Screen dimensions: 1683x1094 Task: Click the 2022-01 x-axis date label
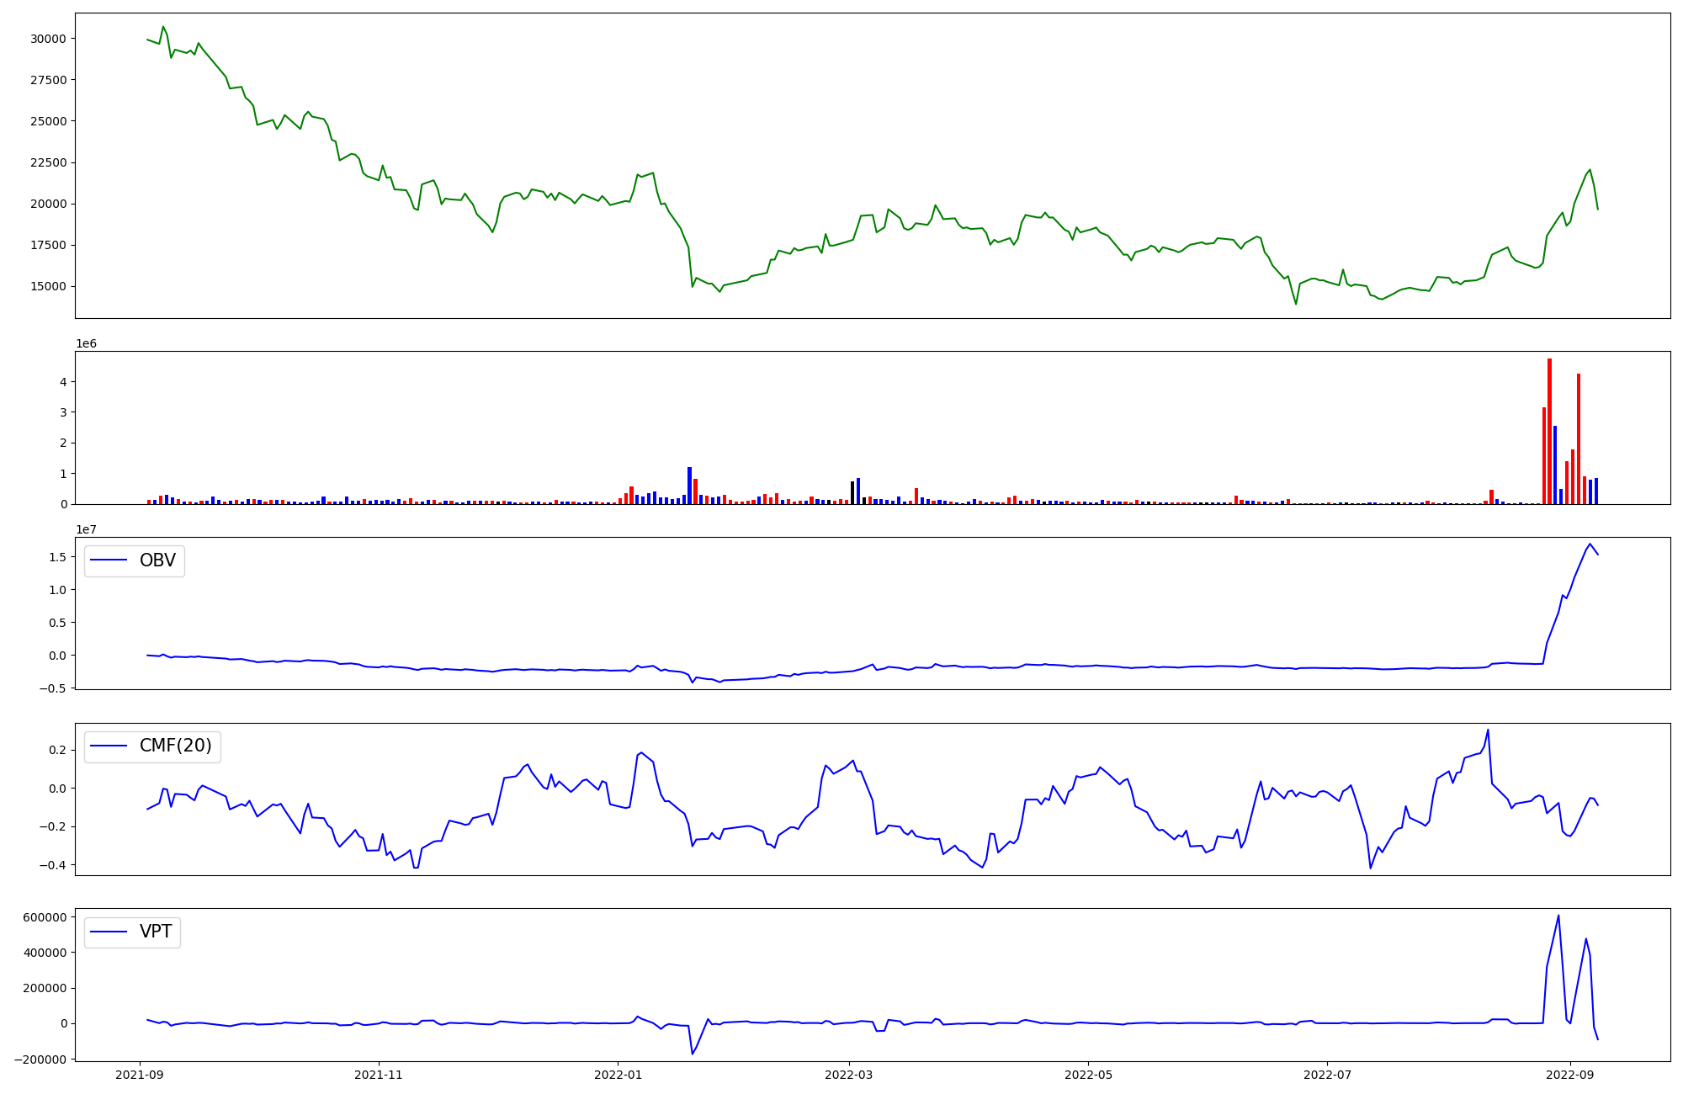pos(618,1074)
